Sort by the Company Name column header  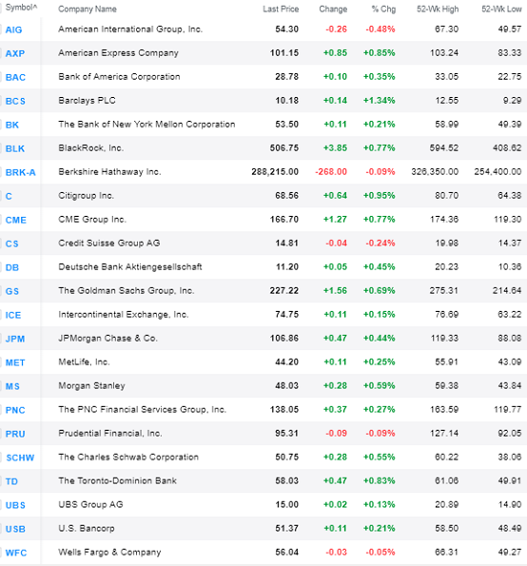(88, 9)
